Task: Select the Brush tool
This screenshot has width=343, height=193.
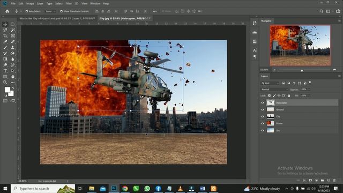Action: pyautogui.click(x=5, y=48)
